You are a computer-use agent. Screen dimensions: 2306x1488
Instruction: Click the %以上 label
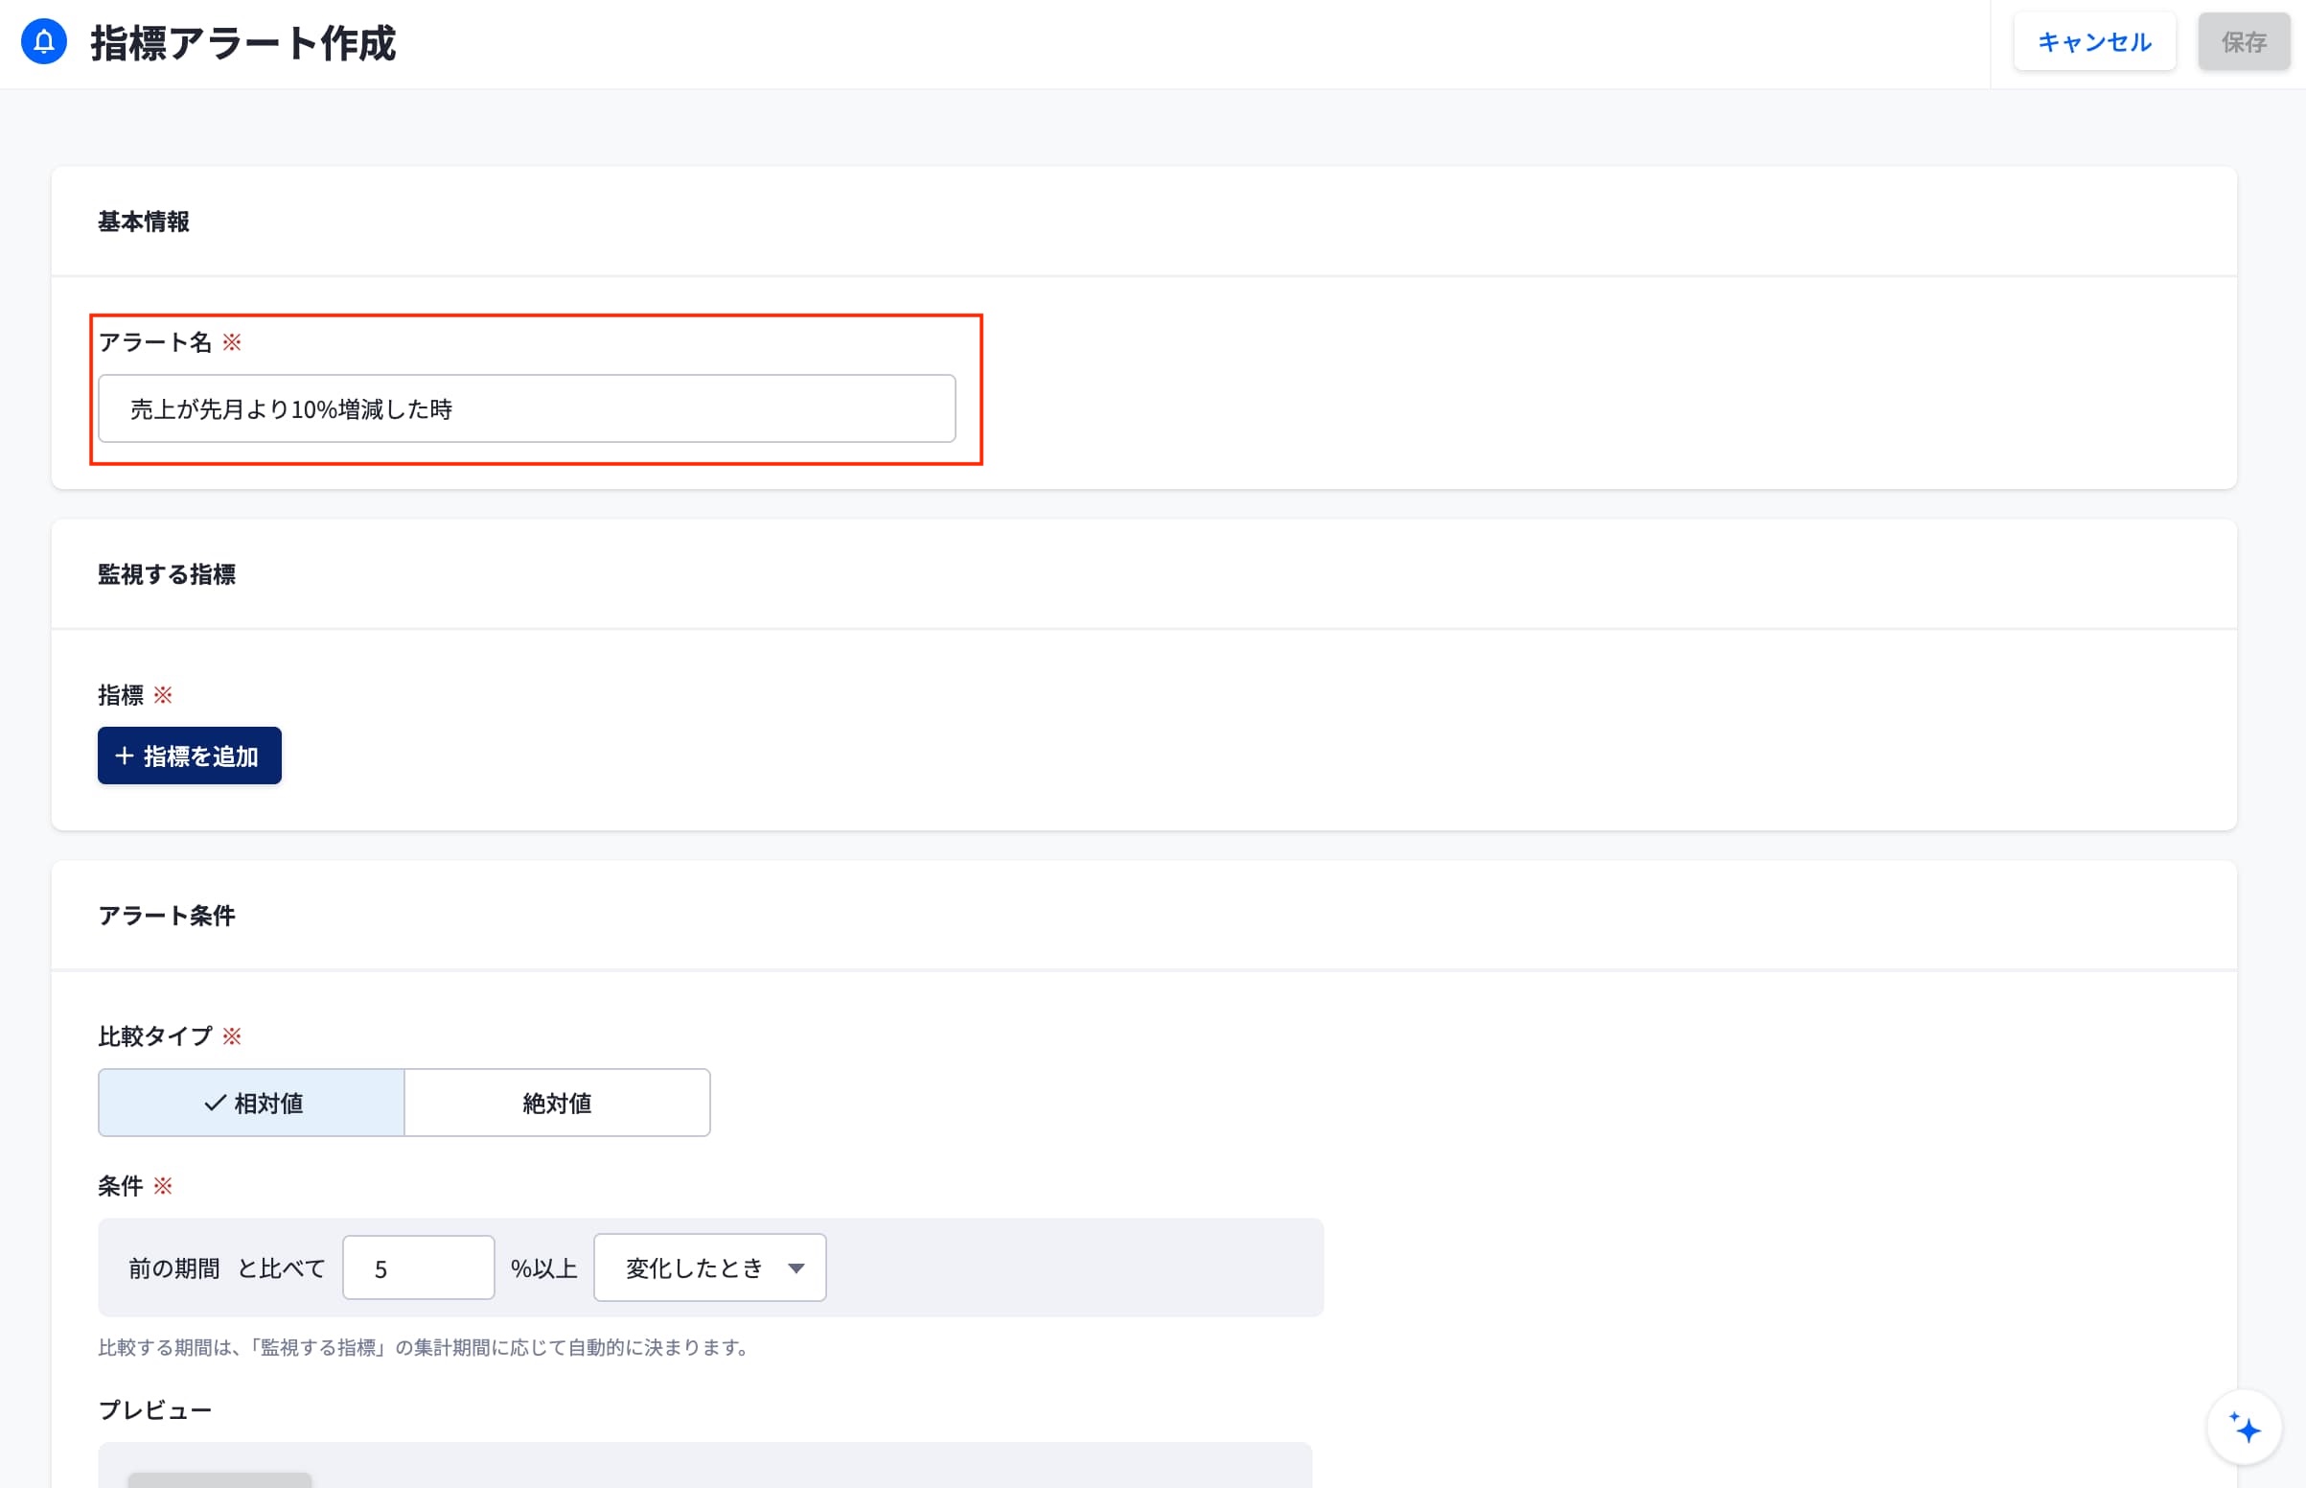tap(544, 1268)
